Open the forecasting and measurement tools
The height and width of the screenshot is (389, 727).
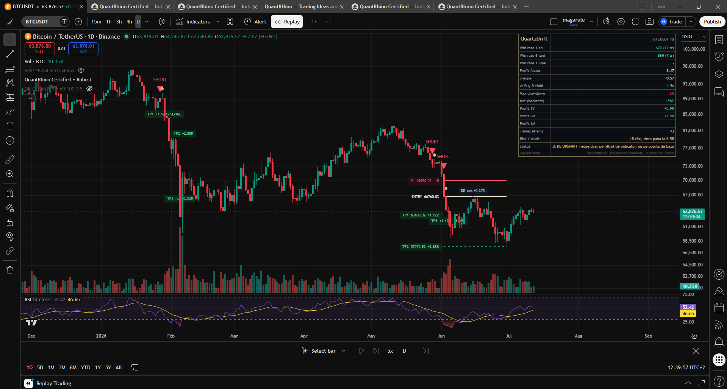[10, 97]
